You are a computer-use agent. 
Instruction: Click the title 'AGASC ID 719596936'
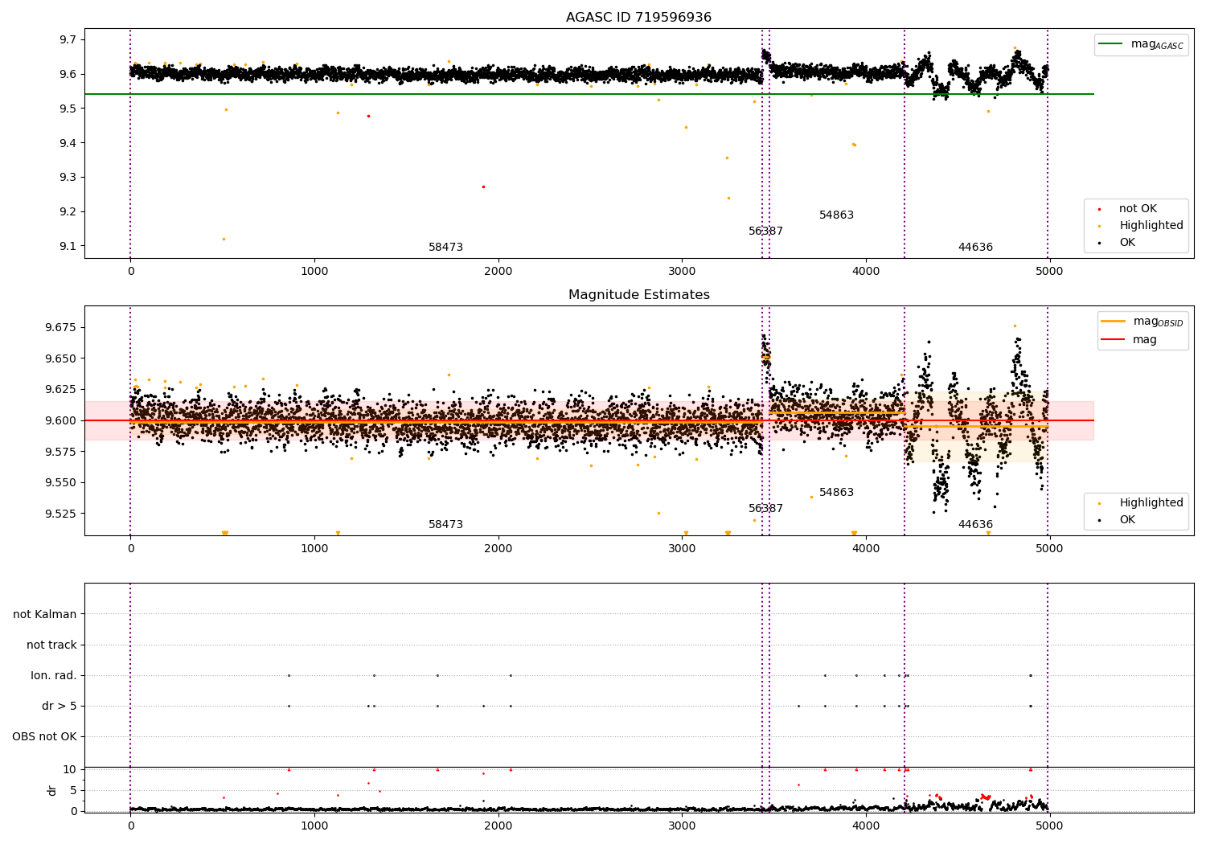click(638, 18)
